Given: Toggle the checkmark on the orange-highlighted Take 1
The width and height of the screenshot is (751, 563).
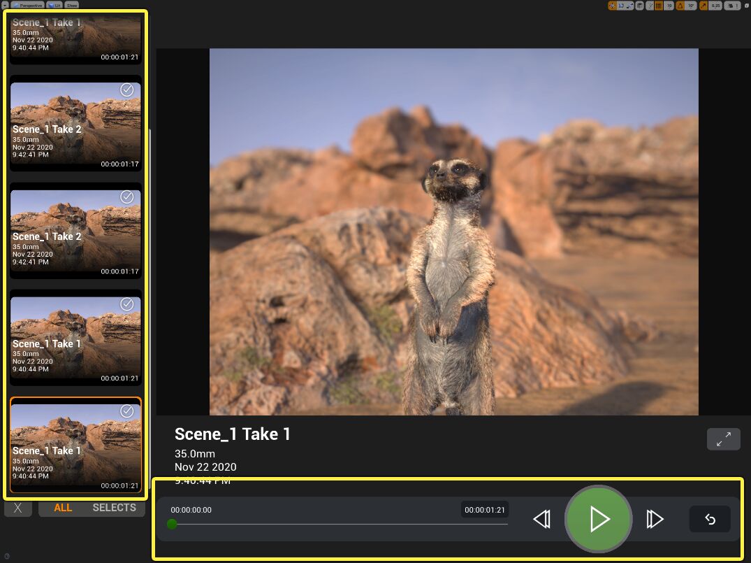Looking at the screenshot, I should 127,411.
